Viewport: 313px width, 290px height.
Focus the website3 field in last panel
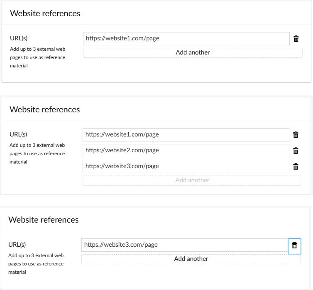coord(185,245)
